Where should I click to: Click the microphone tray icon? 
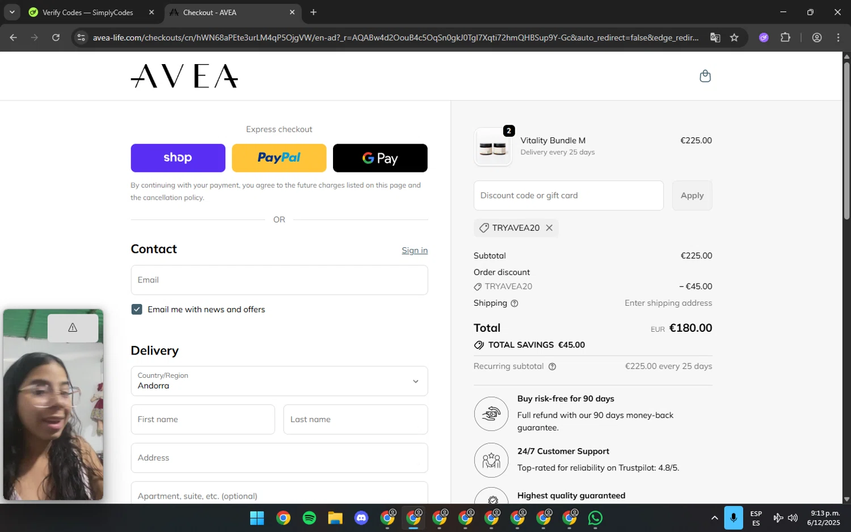click(x=734, y=518)
